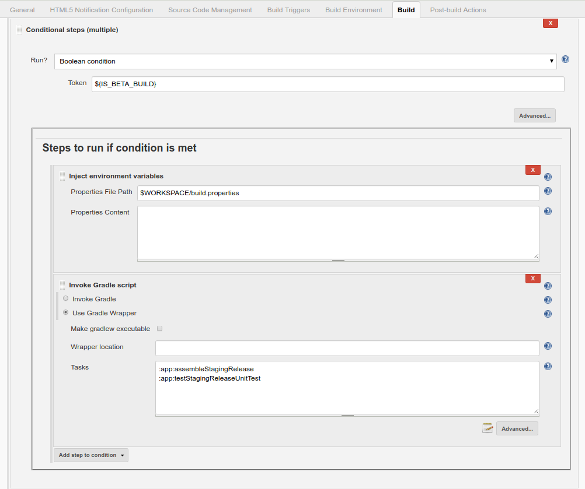
Task: Grab the Properties Content resize handle bar
Action: point(338,261)
